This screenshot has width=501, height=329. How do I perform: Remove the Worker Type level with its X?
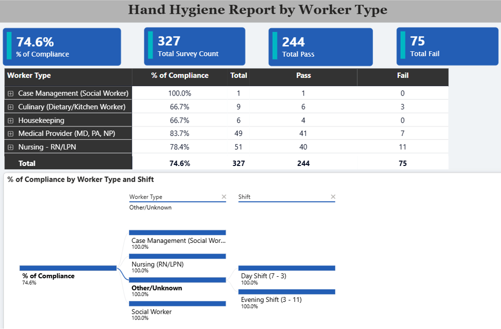click(x=224, y=197)
